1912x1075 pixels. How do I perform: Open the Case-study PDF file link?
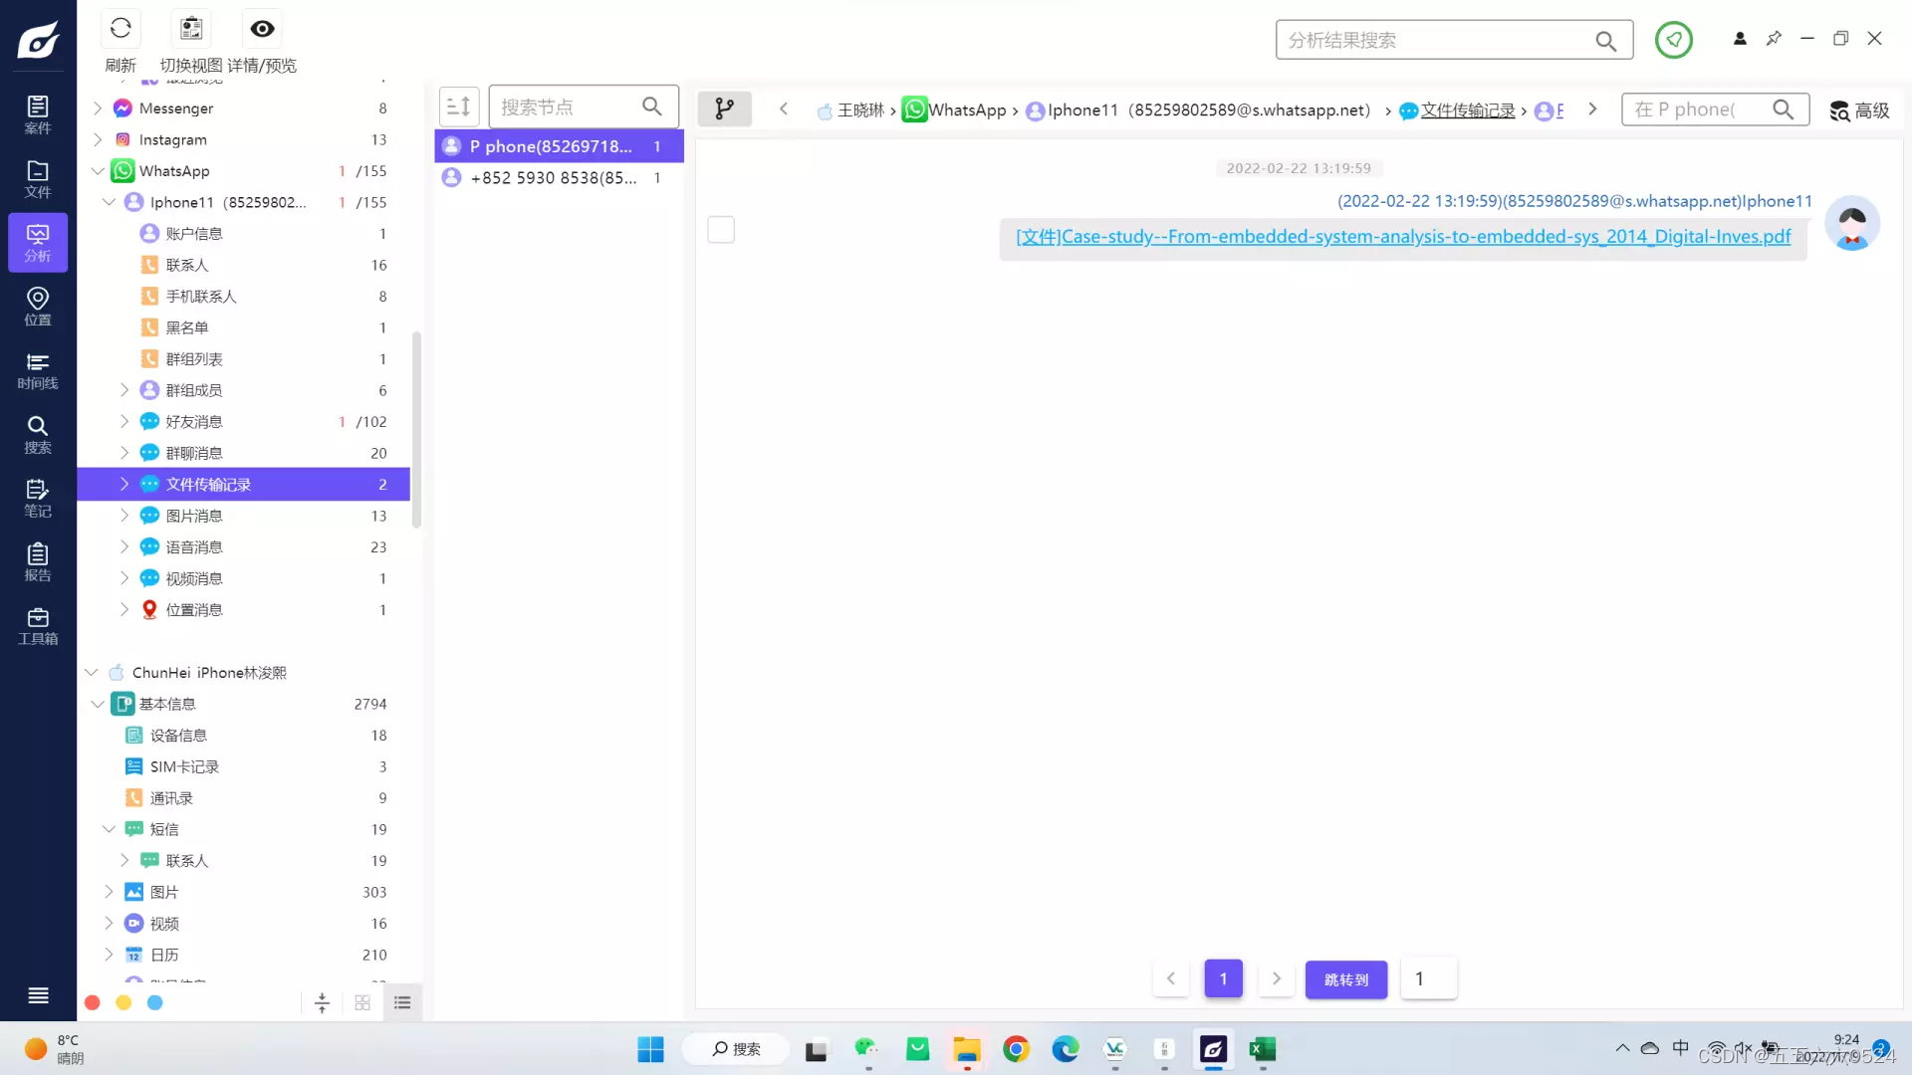pyautogui.click(x=1402, y=237)
